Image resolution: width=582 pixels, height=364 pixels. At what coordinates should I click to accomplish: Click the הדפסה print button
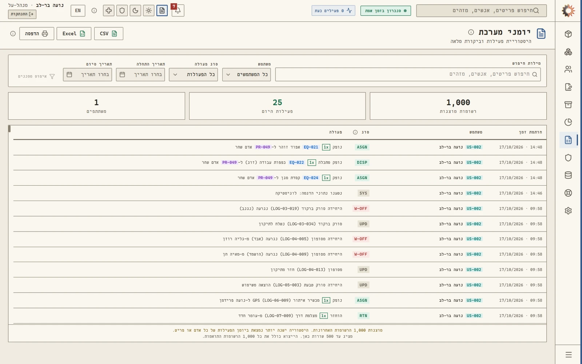[37, 33]
